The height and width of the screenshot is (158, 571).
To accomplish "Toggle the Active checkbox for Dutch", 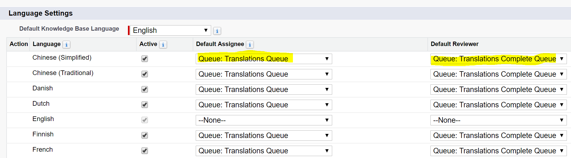I will tap(145, 105).
